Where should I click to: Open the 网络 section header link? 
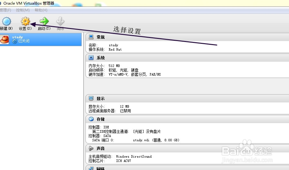pos(100,168)
